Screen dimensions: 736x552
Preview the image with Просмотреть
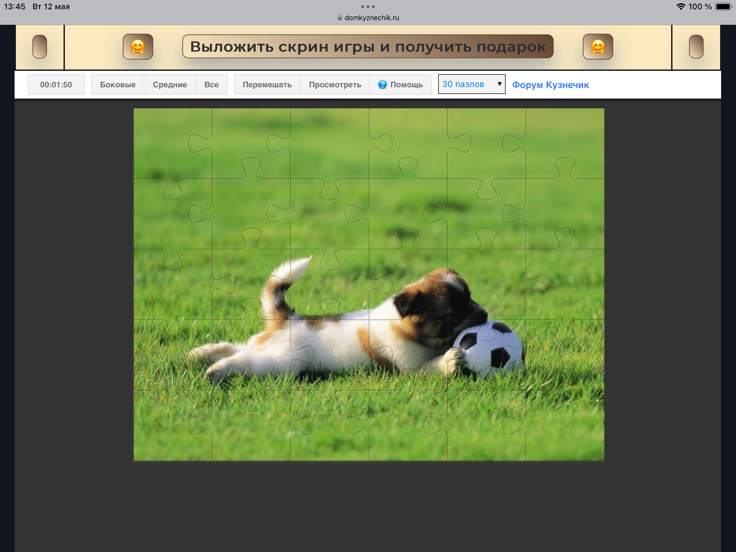pos(335,84)
